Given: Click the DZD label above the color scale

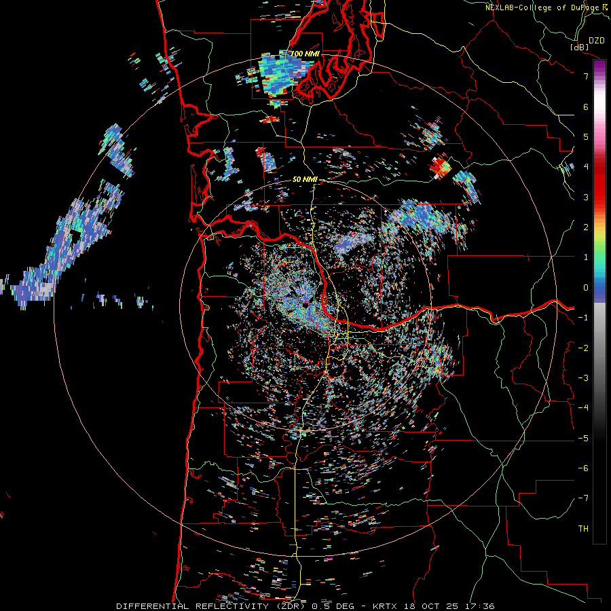Looking at the screenshot, I should (x=596, y=41).
